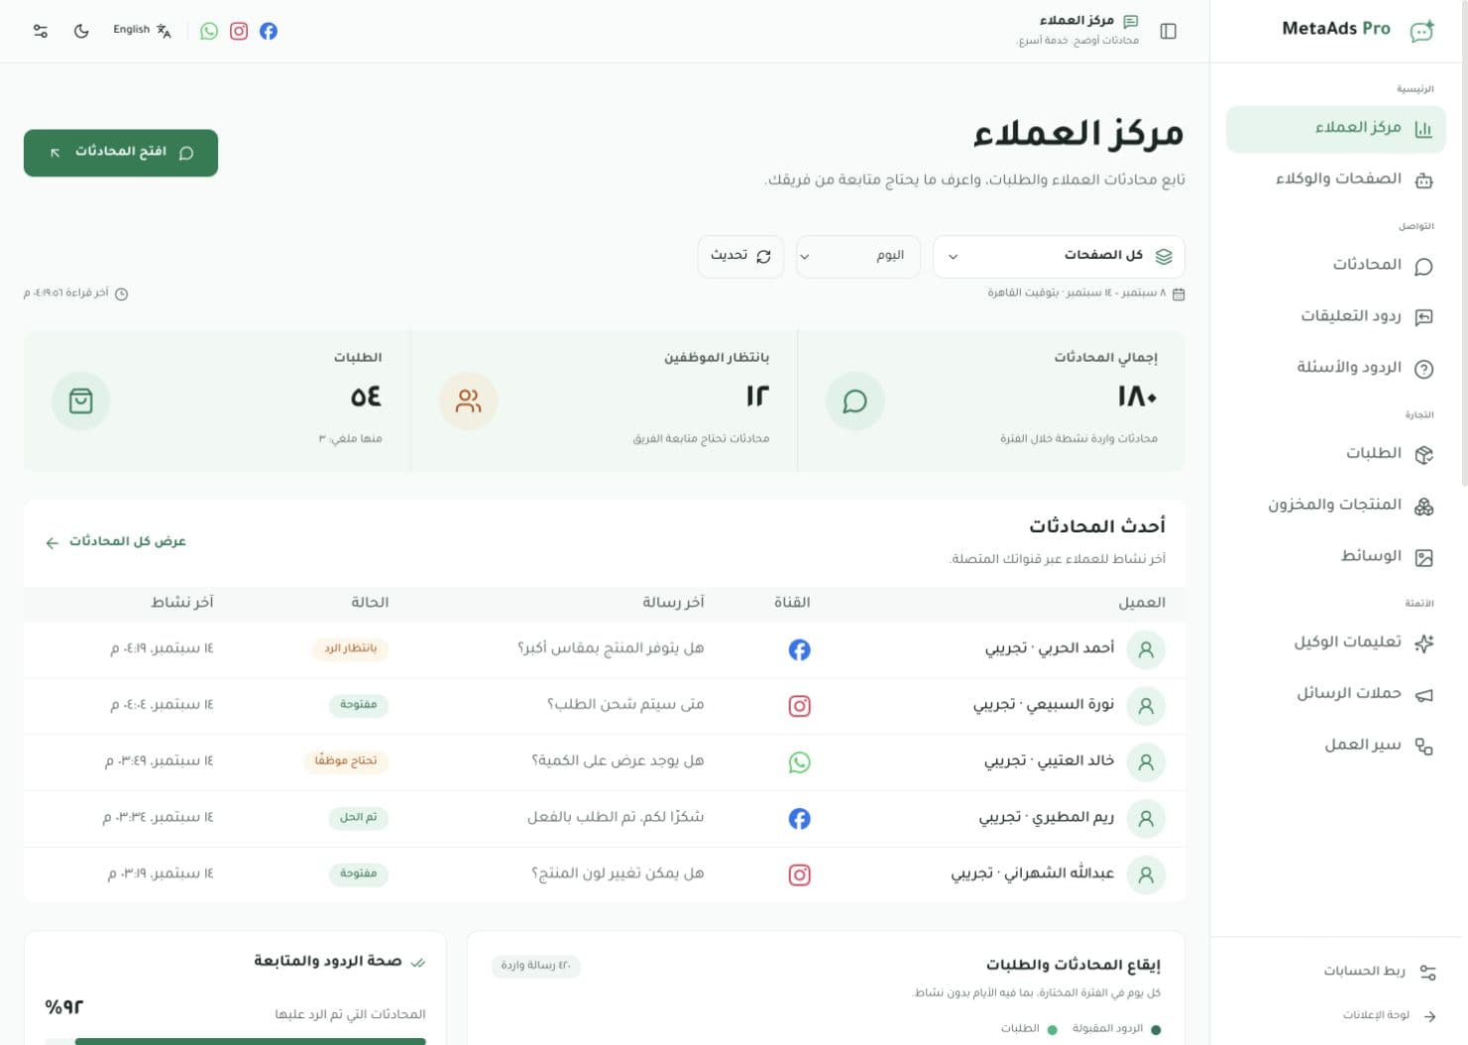Go to الصفحات والوكلاء in sidebar

(1335, 179)
